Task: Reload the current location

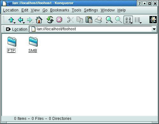Action: coord(50,20)
